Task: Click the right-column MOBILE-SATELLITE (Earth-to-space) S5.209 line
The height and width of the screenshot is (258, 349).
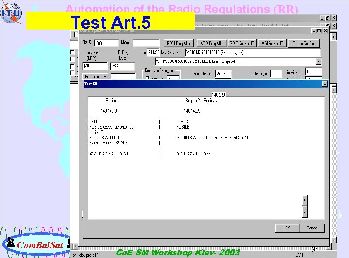Action: (213, 137)
